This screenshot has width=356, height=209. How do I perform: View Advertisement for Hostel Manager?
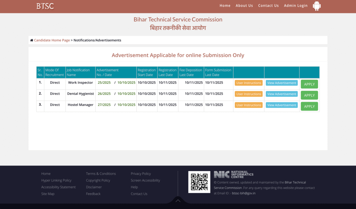(x=282, y=105)
